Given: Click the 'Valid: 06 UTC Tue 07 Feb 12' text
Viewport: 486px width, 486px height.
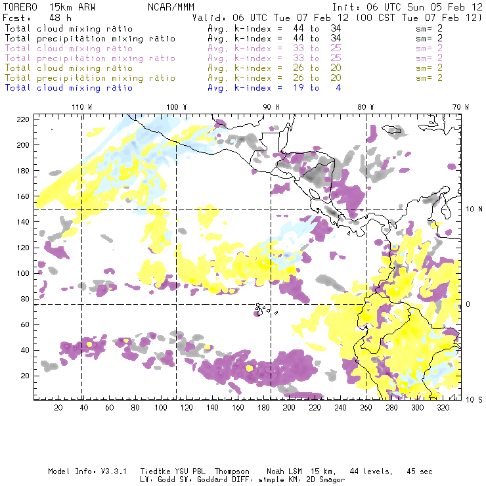Looking at the screenshot, I should (271, 17).
